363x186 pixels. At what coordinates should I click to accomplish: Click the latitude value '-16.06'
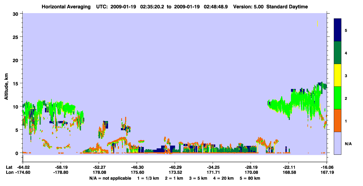tap(327, 167)
